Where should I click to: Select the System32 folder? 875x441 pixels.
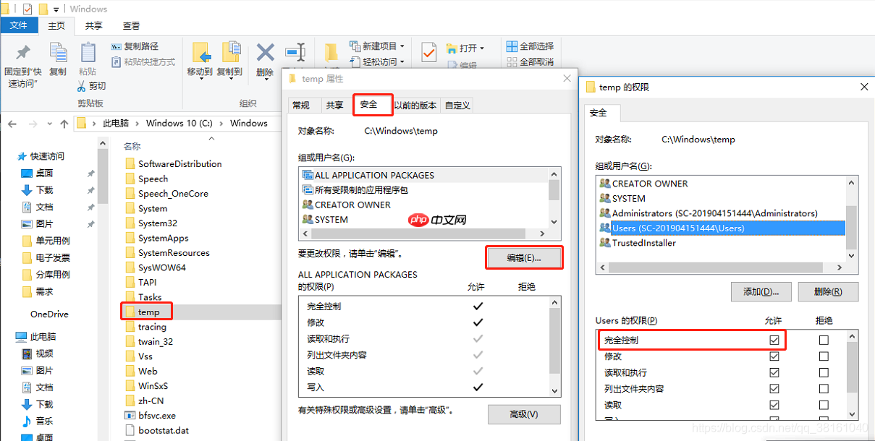pos(151,223)
